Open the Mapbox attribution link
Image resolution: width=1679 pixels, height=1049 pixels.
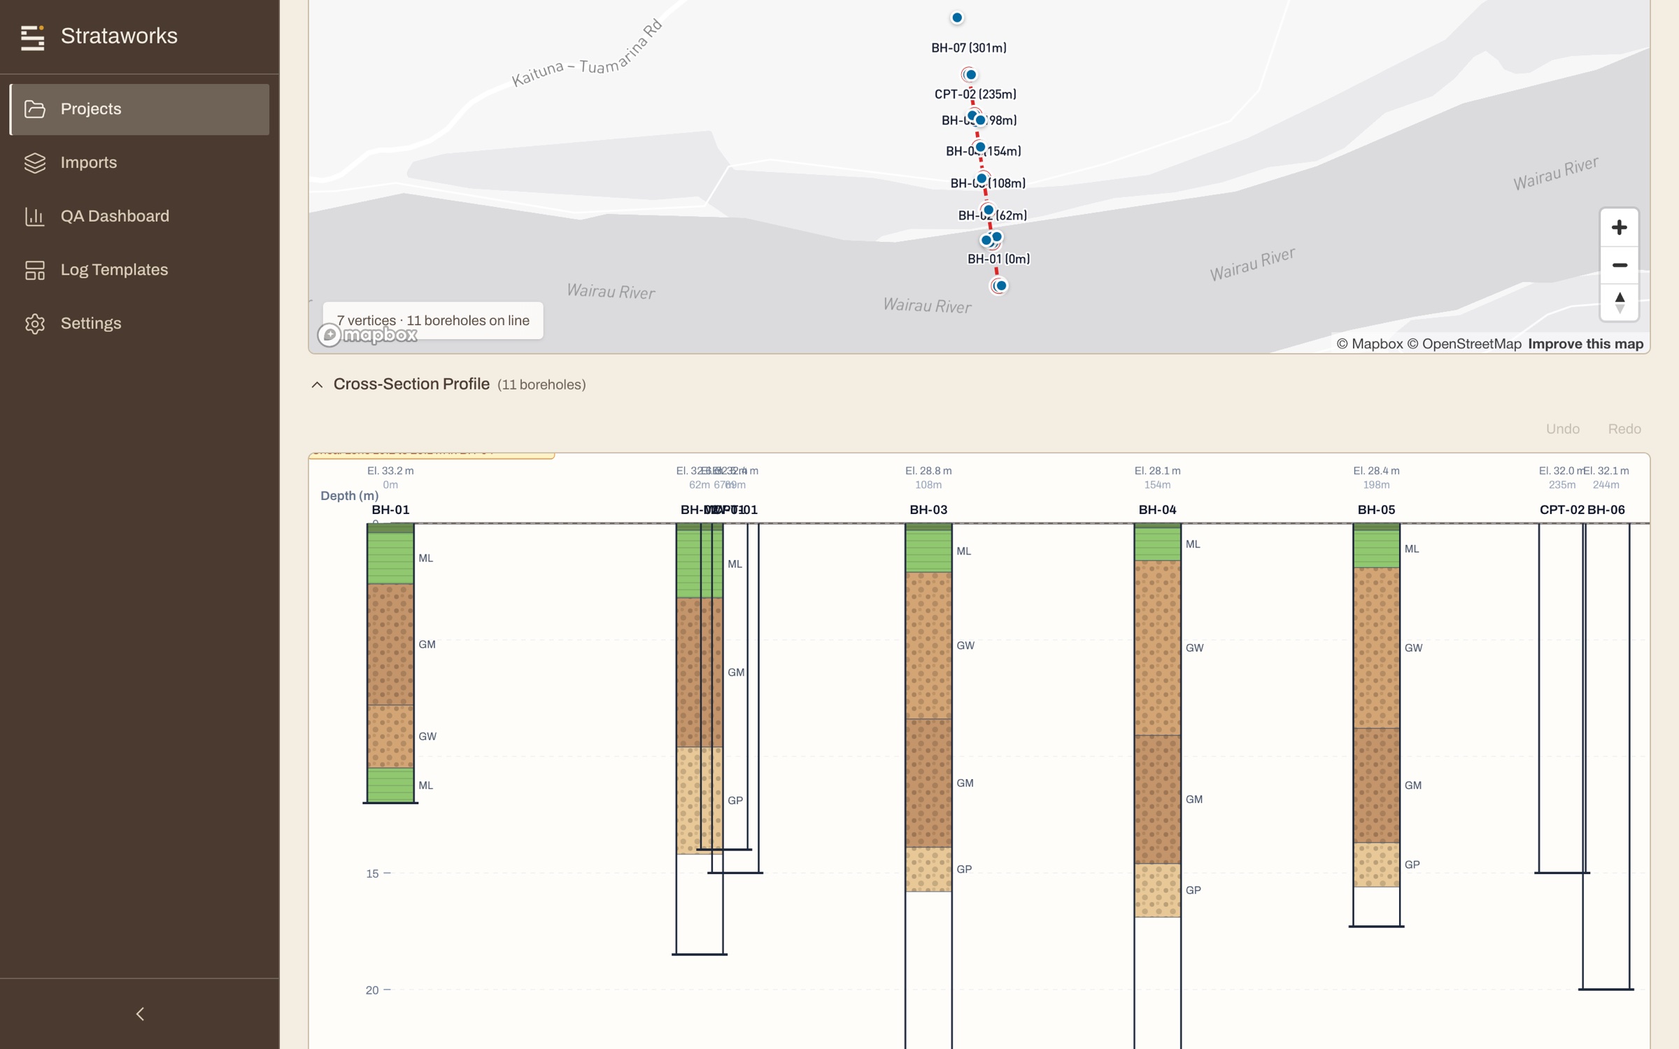point(1369,344)
